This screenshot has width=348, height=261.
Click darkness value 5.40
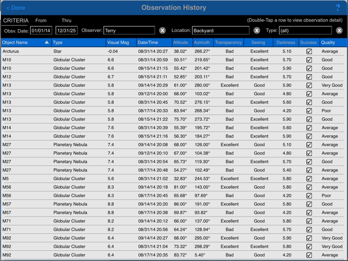point(287,170)
